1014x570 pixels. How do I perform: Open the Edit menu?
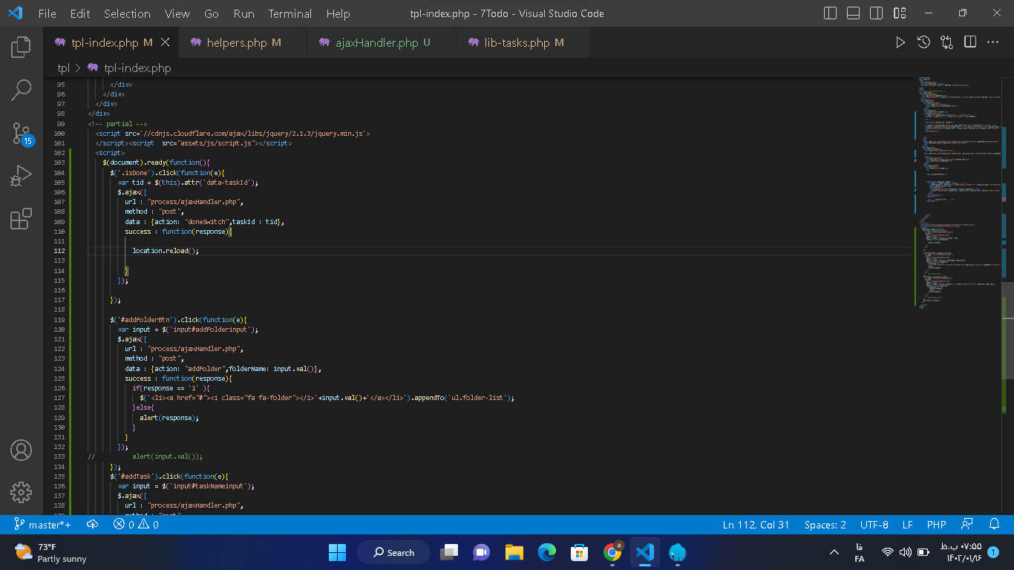pos(80,13)
